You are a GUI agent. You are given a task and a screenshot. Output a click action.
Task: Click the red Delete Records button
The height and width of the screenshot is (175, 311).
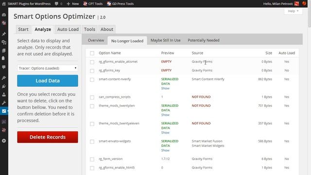coord(48,137)
